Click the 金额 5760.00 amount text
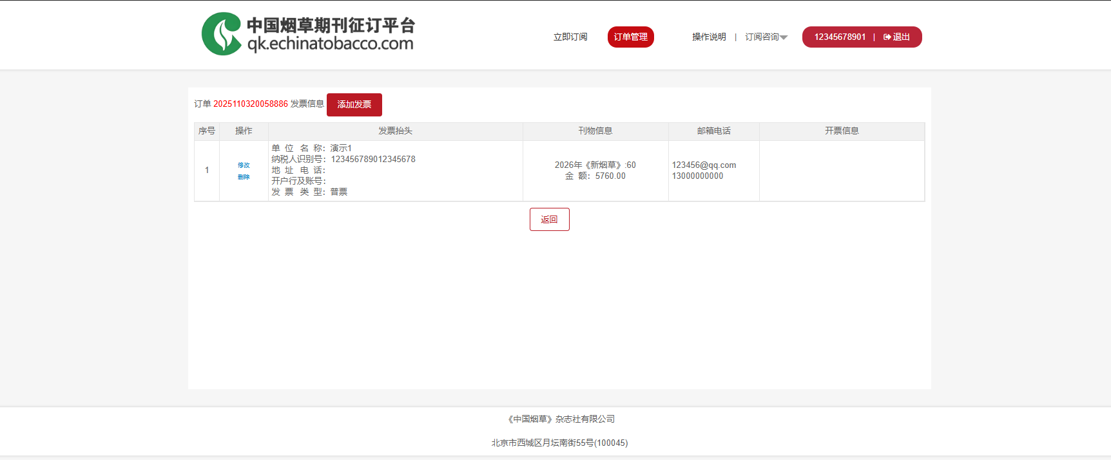The height and width of the screenshot is (460, 1111). pyautogui.click(x=610, y=176)
